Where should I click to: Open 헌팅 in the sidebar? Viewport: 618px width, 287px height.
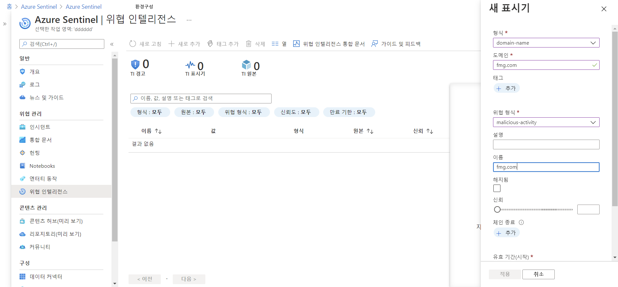[61, 153]
